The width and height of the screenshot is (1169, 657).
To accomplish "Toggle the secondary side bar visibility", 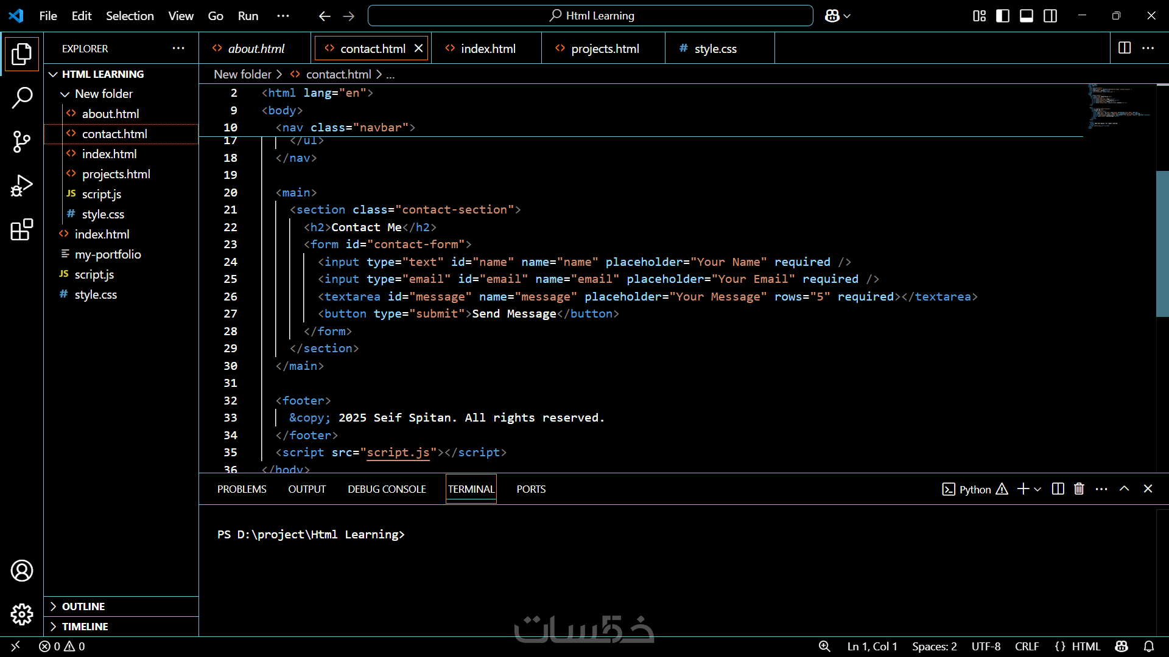I will point(1050,16).
